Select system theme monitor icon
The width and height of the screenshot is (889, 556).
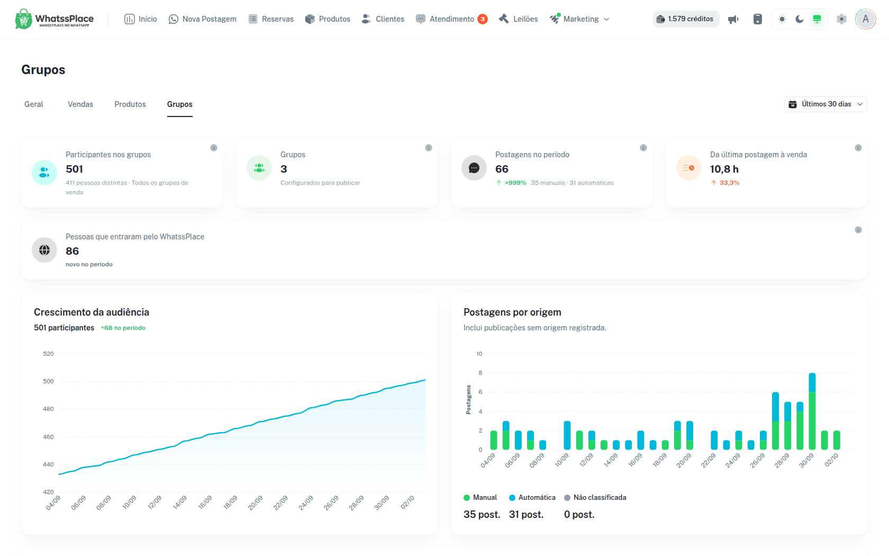click(x=817, y=19)
